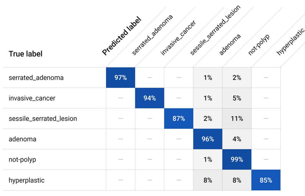Click the 'True label' header
This screenshot has height=196, width=305.
[x=25, y=54]
